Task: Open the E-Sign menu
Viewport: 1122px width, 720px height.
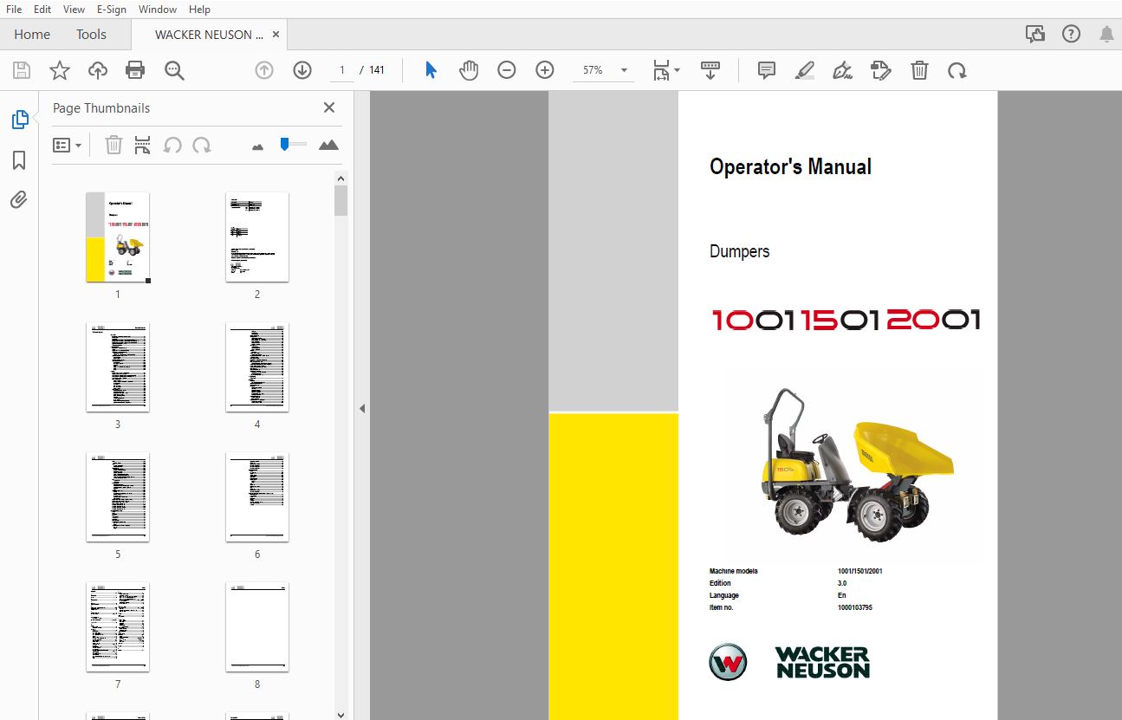Action: (x=111, y=9)
